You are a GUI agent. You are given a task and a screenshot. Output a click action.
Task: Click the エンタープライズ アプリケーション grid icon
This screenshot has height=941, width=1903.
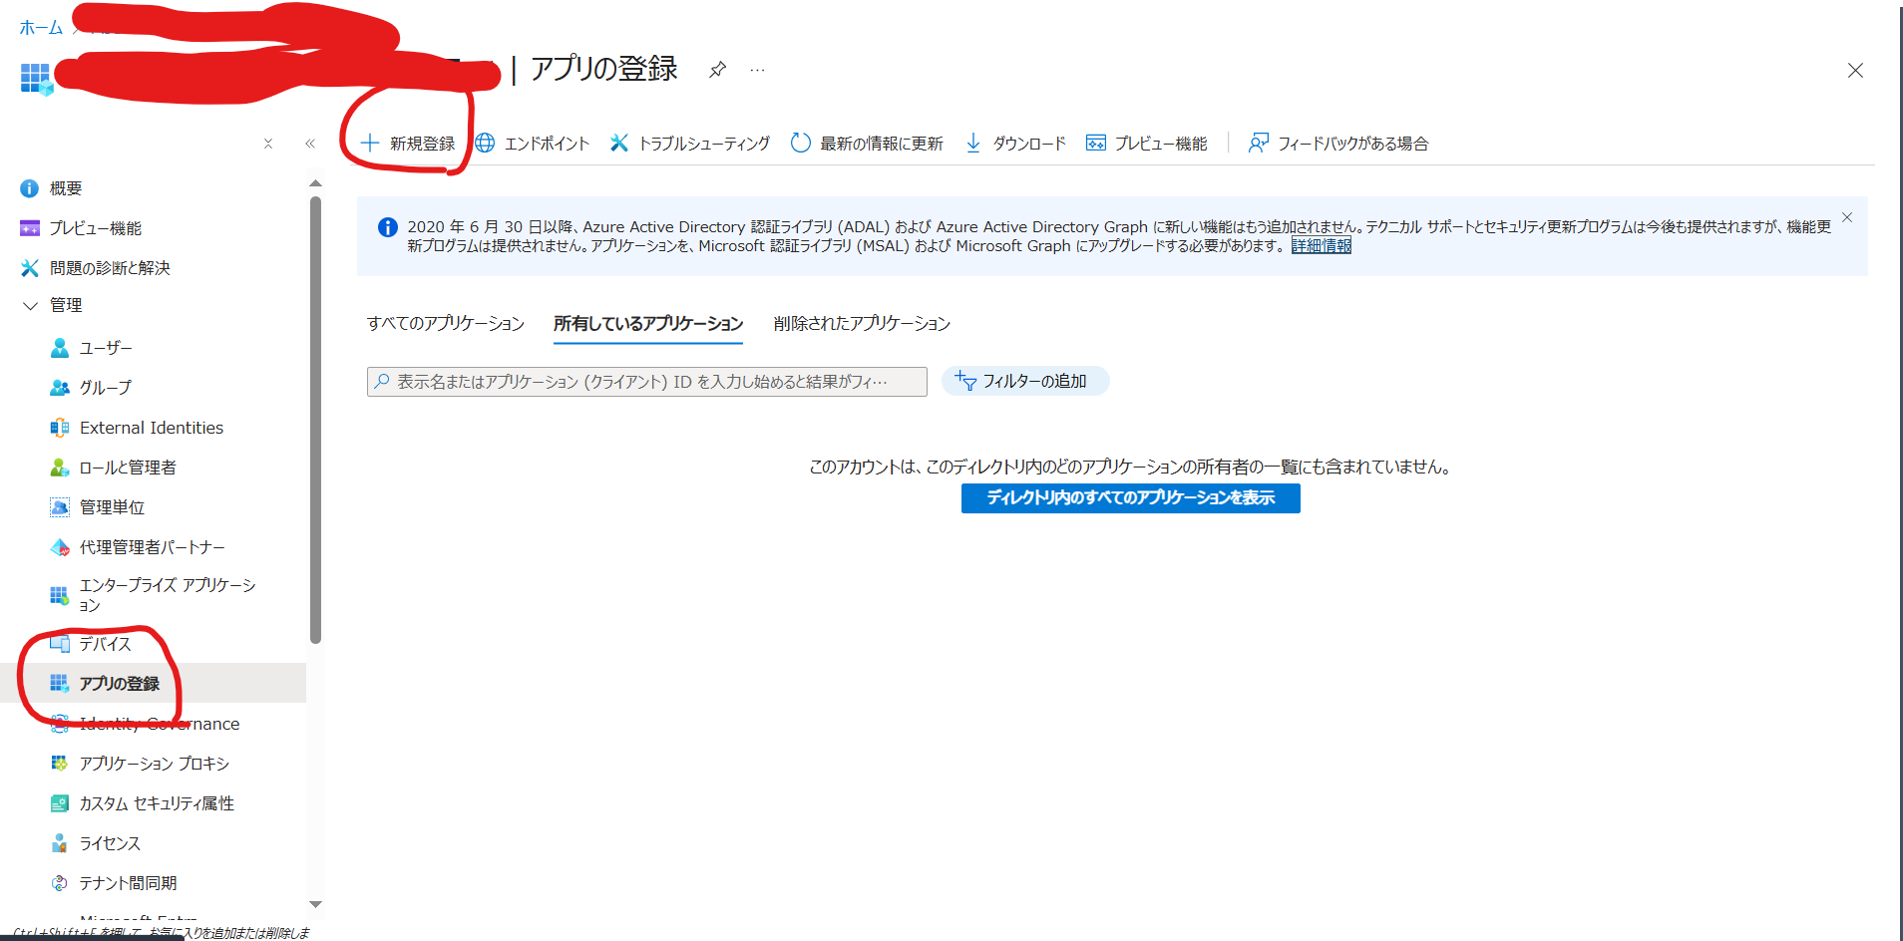[x=60, y=595]
